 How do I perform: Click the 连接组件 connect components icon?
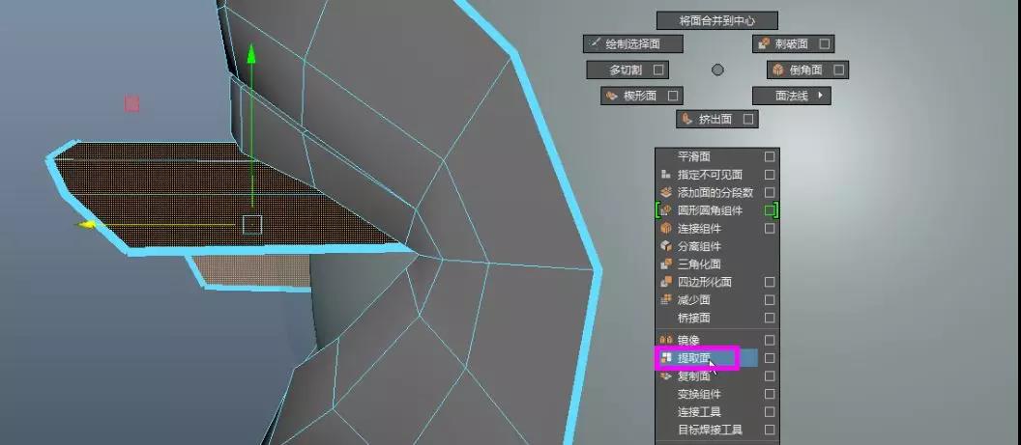click(665, 229)
